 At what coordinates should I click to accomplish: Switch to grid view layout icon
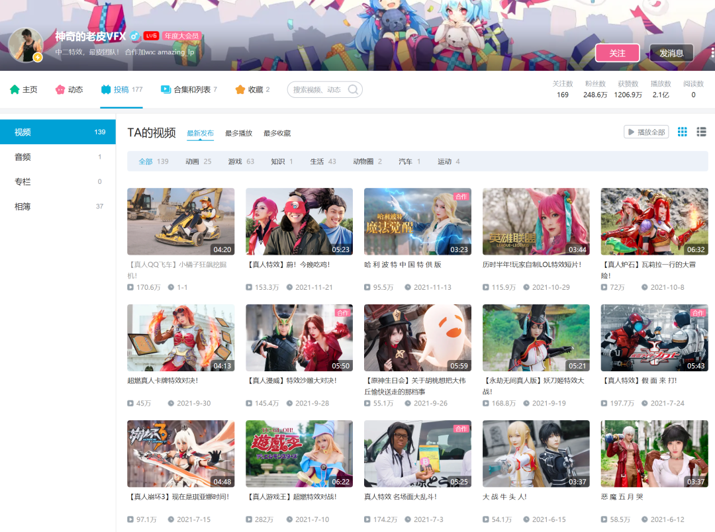click(x=682, y=132)
